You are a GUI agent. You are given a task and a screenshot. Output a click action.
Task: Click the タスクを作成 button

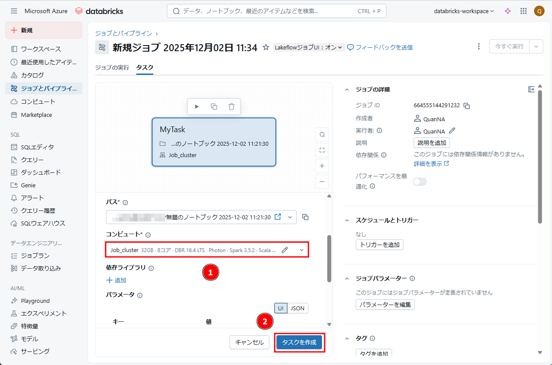point(299,342)
